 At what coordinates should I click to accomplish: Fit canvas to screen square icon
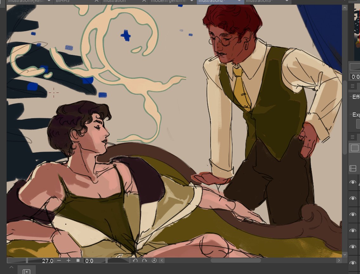click(78, 260)
